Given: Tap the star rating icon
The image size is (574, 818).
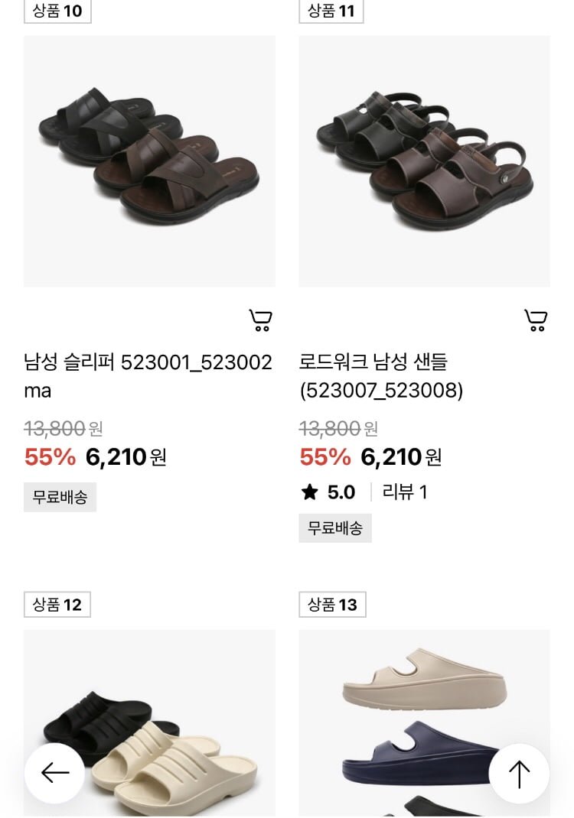Looking at the screenshot, I should (x=309, y=492).
